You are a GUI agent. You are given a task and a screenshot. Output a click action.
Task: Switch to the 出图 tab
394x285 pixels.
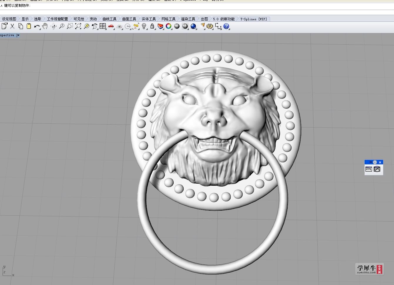point(204,19)
